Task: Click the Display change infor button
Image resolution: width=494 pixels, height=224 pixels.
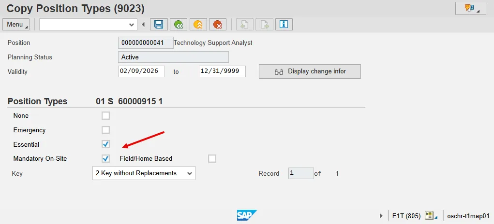Action: click(310, 71)
